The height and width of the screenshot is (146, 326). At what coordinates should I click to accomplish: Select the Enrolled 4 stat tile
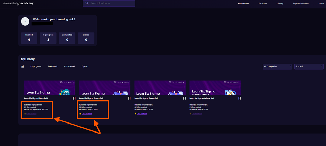tap(29, 38)
